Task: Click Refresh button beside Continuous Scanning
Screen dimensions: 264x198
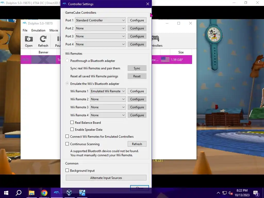Action: pyautogui.click(x=137, y=144)
